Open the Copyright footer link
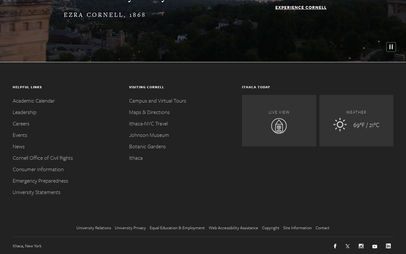The width and height of the screenshot is (406, 254). point(271,228)
